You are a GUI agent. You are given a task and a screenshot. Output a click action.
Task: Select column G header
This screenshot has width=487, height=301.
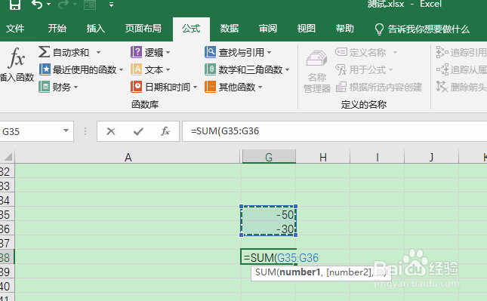(x=269, y=157)
